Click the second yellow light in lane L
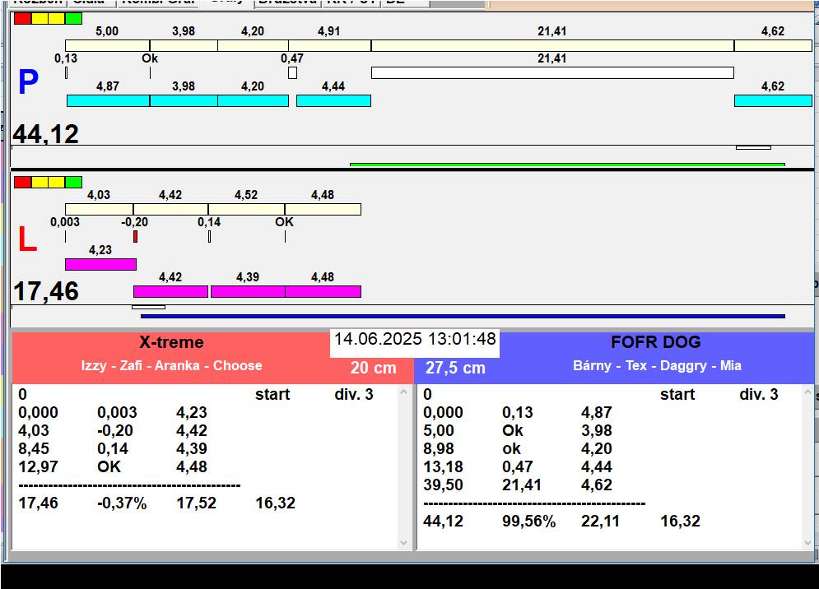This screenshot has width=819, height=589. [57, 182]
